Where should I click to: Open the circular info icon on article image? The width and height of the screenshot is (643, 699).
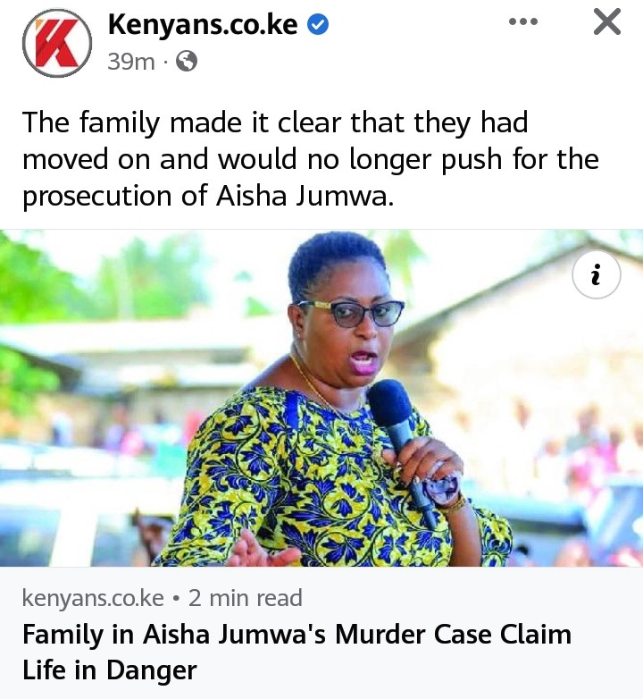tap(597, 274)
